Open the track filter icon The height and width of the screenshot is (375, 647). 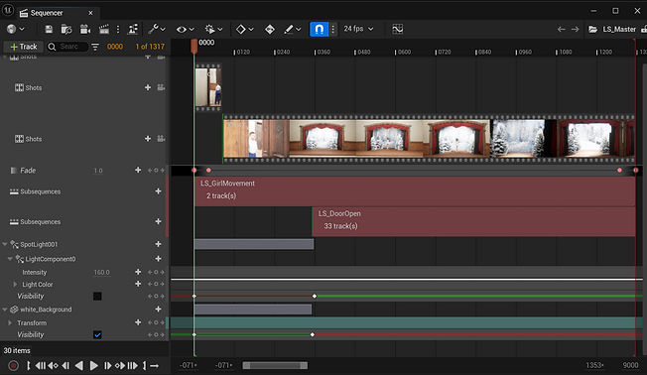[95, 47]
